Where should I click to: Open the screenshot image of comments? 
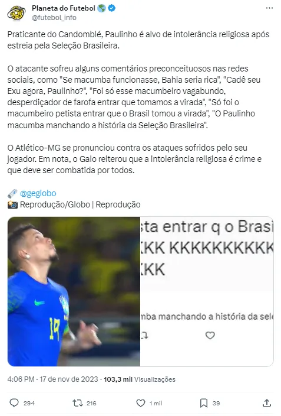click(x=207, y=291)
